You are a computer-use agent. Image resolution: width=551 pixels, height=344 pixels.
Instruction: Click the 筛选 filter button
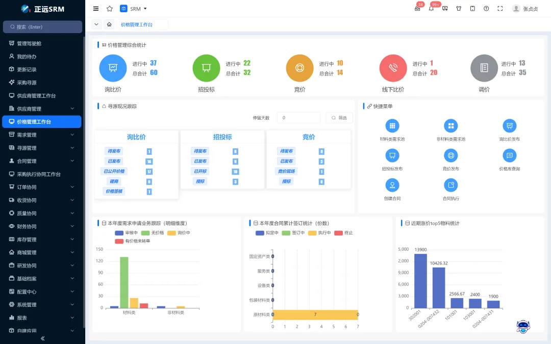[339, 118]
